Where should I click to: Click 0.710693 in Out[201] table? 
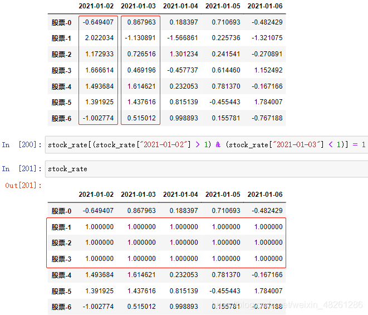tap(226, 211)
